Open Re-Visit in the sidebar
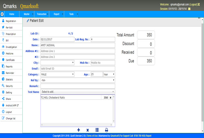The image size is (204, 138). [11, 27]
